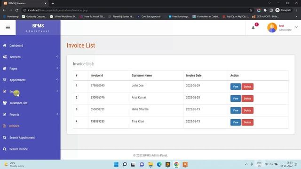Click the Invoice Date column header

[194, 76]
